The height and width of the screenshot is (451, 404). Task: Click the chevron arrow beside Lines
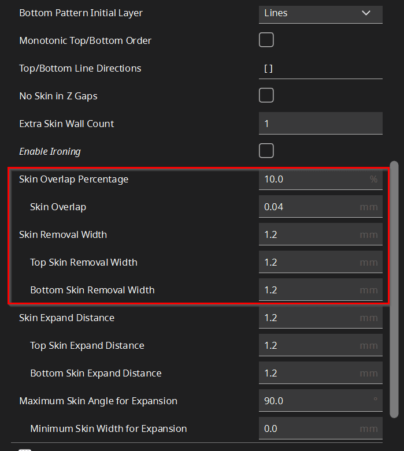366,13
